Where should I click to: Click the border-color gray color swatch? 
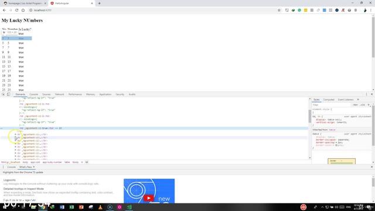(x=336, y=145)
